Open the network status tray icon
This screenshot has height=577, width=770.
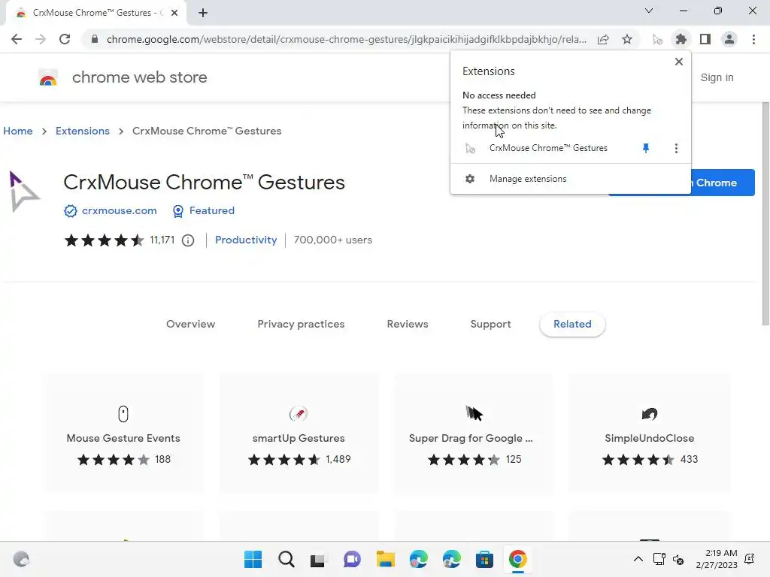tap(659, 559)
